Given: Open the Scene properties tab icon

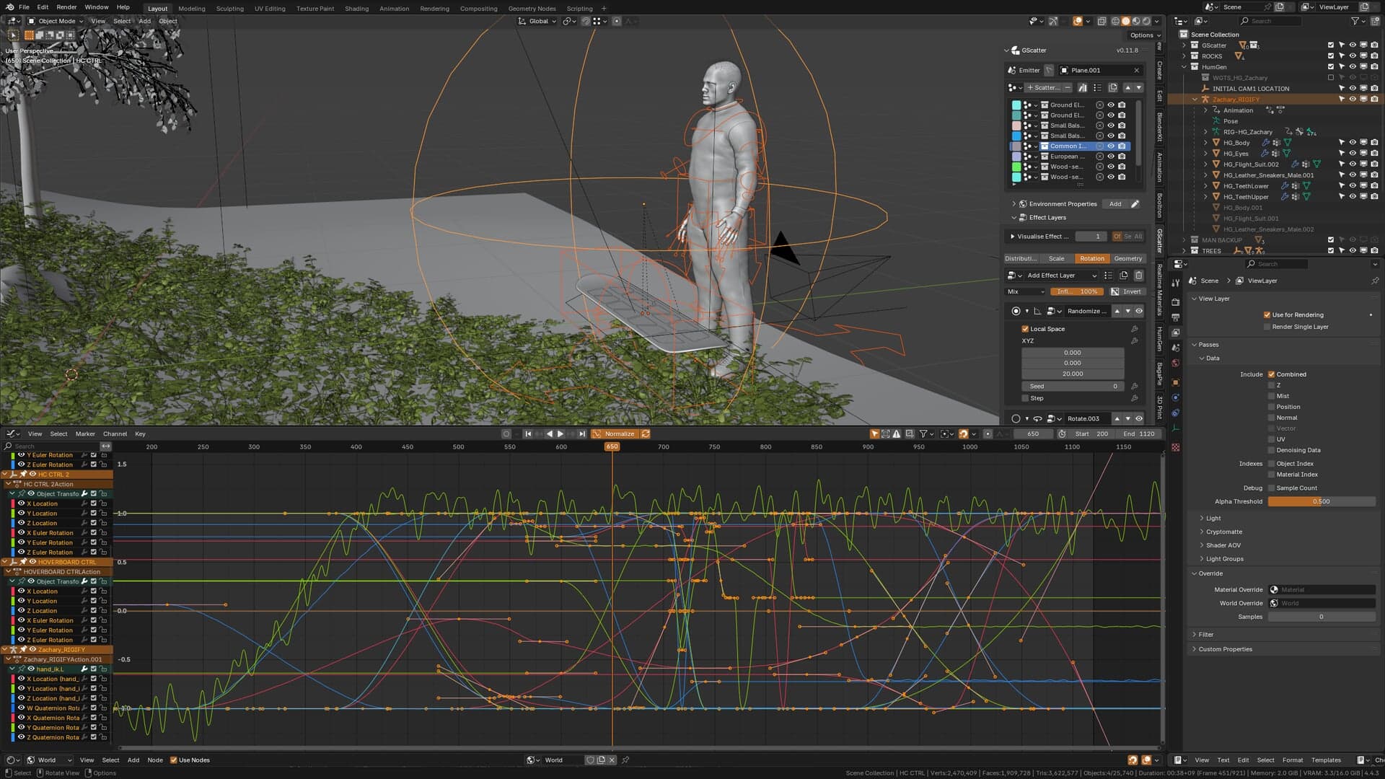Looking at the screenshot, I should [x=1176, y=348].
